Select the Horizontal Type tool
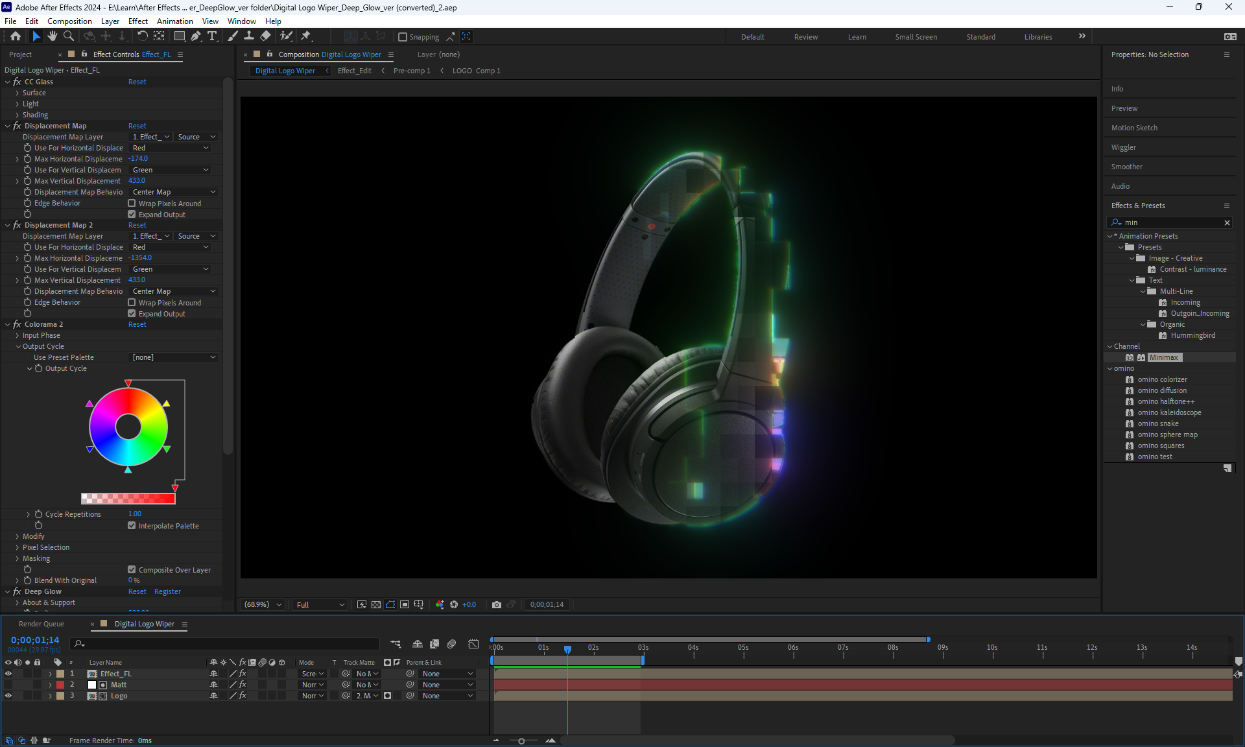The image size is (1245, 747). click(212, 36)
